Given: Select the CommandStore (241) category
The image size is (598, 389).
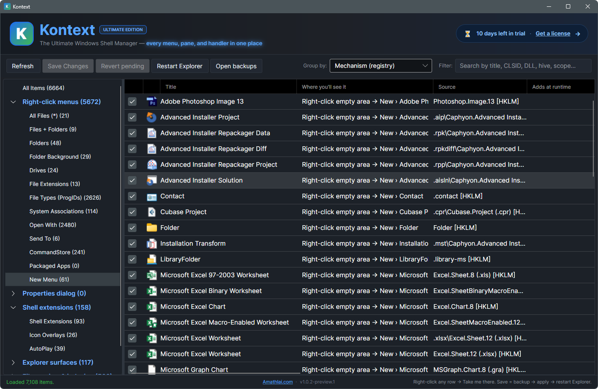Looking at the screenshot, I should [57, 252].
